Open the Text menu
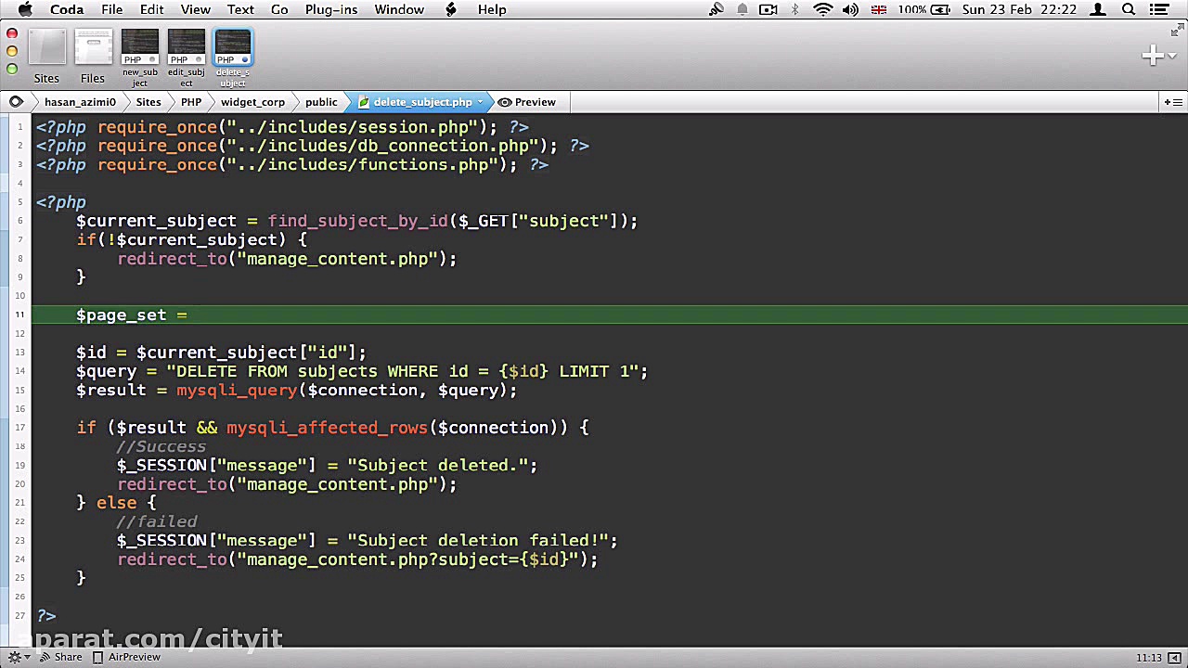 point(240,9)
